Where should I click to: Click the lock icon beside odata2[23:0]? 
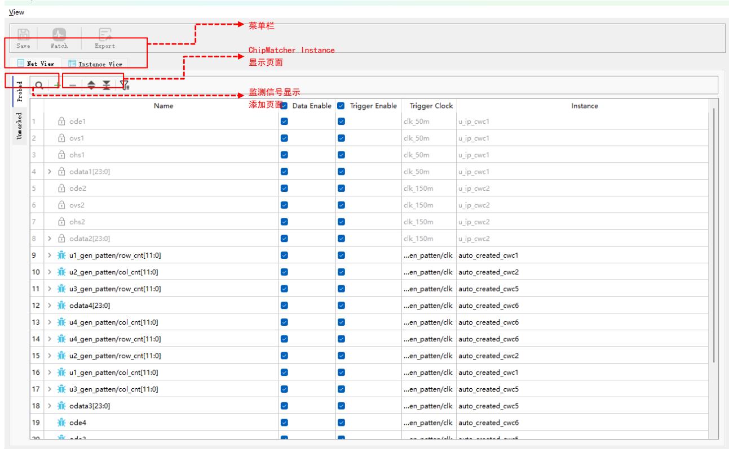click(x=62, y=238)
